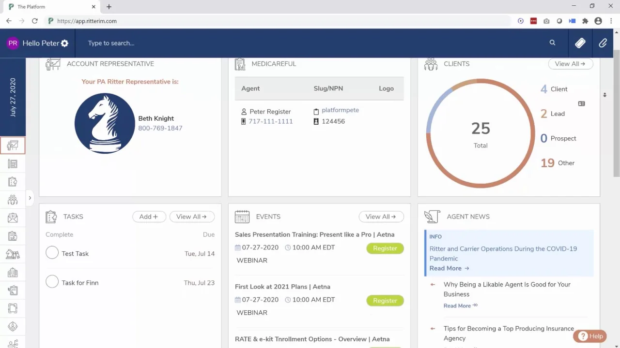Click the PR avatar circle
Viewport: 620px width, 348px height.
[13, 43]
